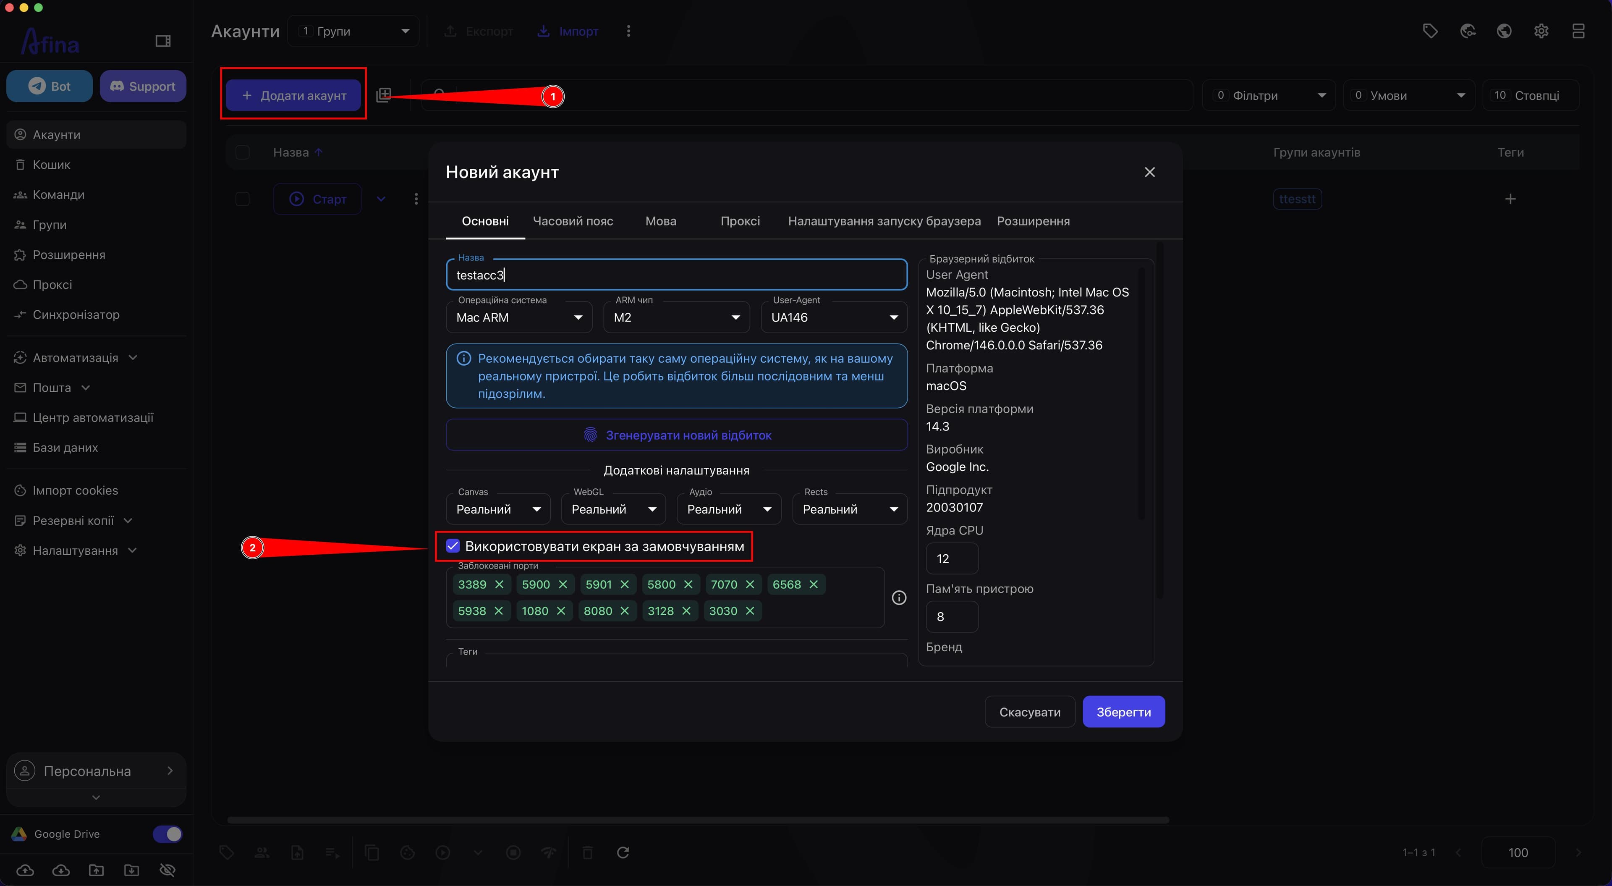Open the Фільтри dropdown
Viewport: 1612px width, 886px height.
[x=1269, y=95]
